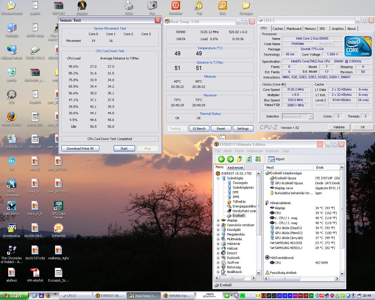Select the realtemp_4ghz image icon

(x=58, y=253)
